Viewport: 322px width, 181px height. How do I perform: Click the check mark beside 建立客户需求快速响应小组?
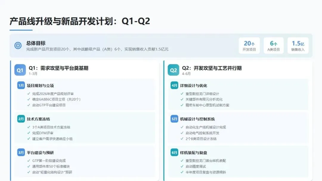pos(29,138)
